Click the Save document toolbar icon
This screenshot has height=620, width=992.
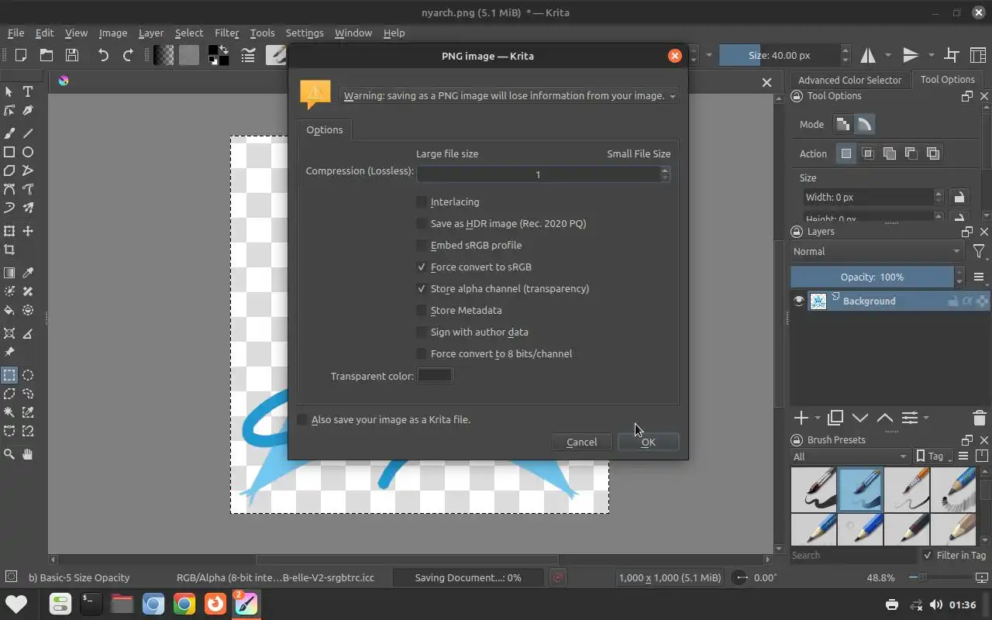pyautogui.click(x=72, y=55)
